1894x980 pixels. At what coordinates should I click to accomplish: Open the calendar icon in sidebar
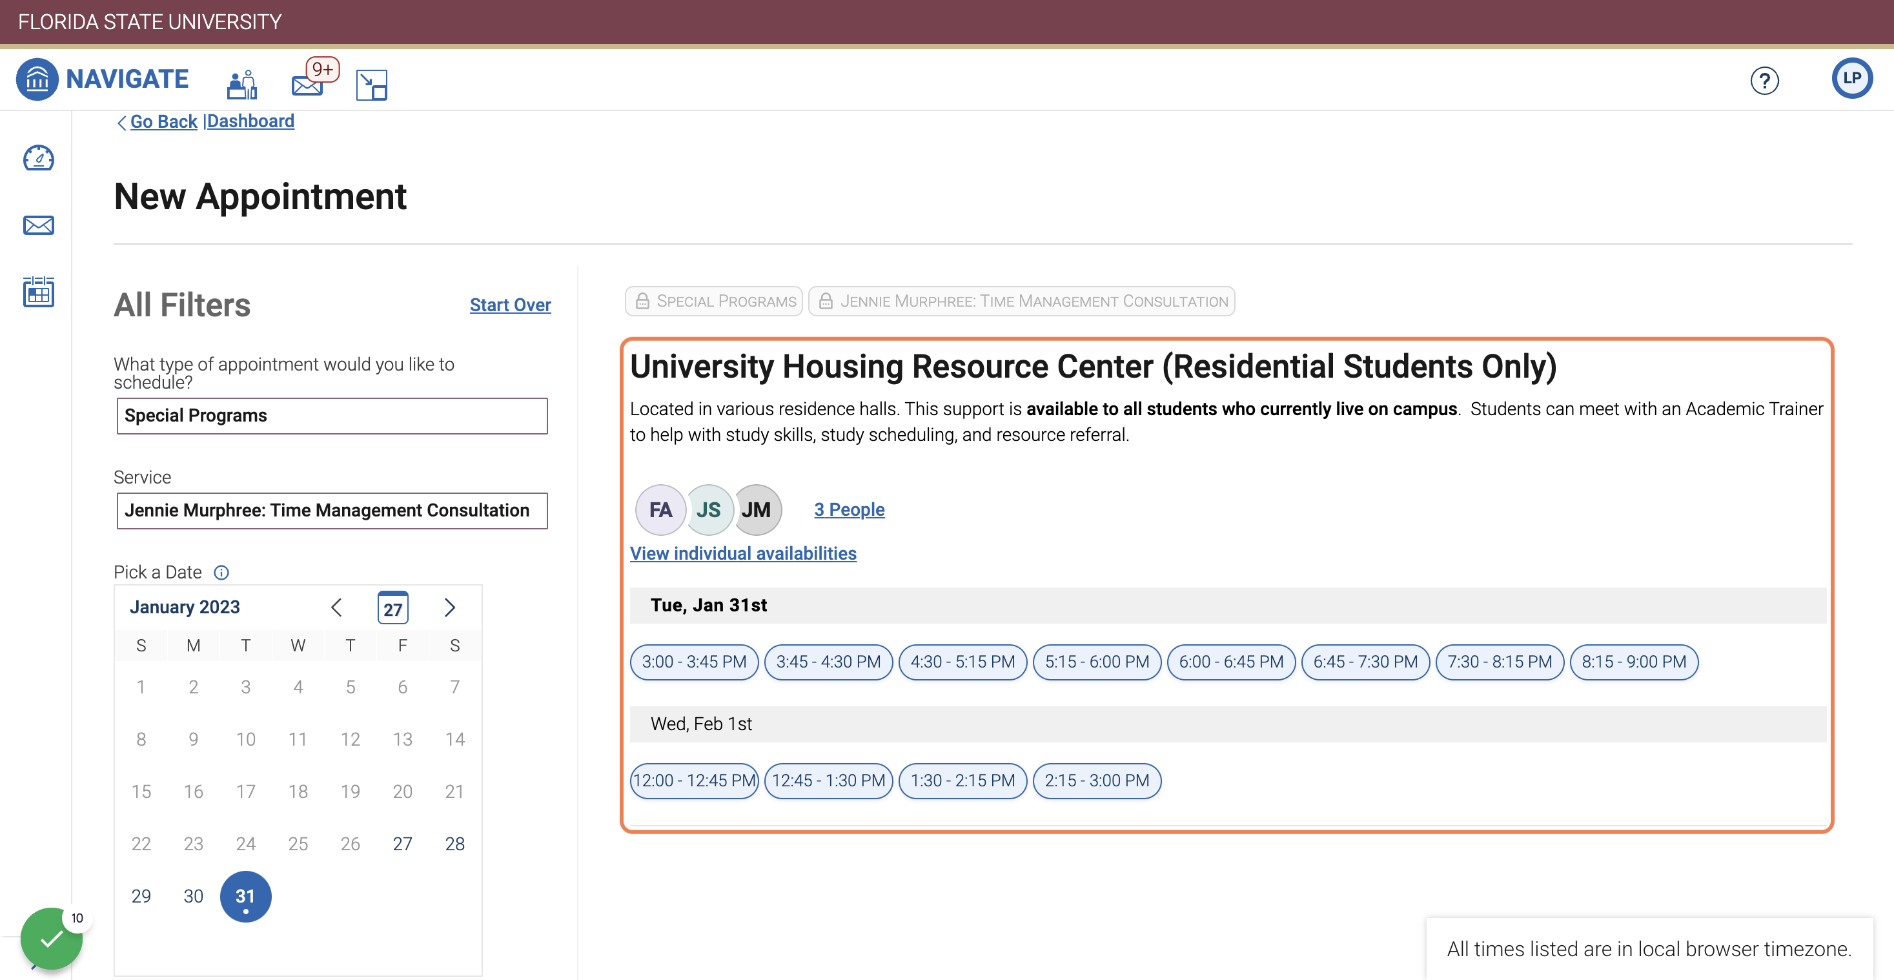tap(38, 292)
